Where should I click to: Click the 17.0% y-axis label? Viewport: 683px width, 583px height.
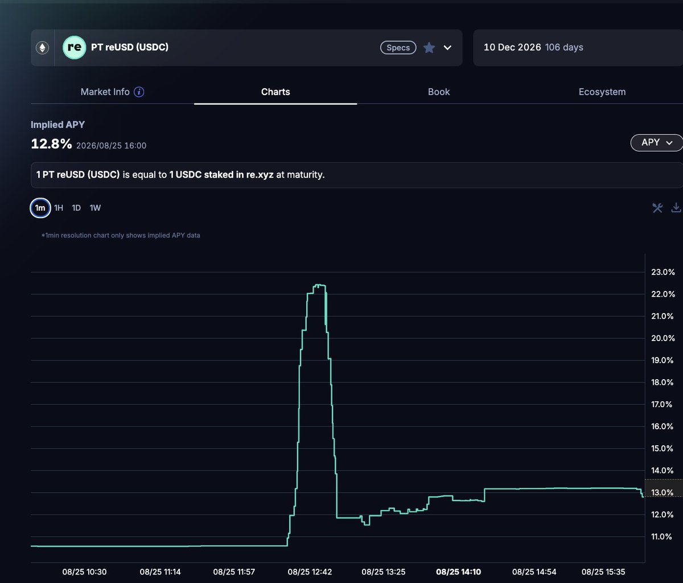click(663, 404)
